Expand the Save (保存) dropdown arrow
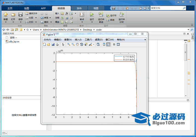 click(21, 22)
